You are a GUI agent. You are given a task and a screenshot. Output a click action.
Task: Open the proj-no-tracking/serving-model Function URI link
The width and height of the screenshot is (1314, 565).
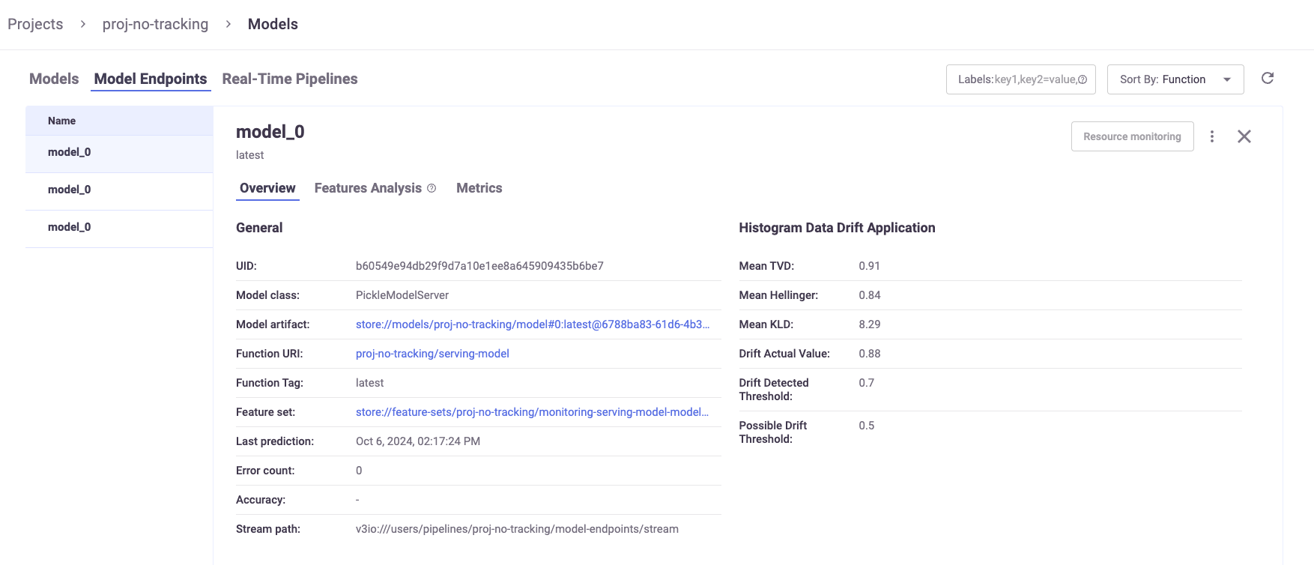point(432,354)
